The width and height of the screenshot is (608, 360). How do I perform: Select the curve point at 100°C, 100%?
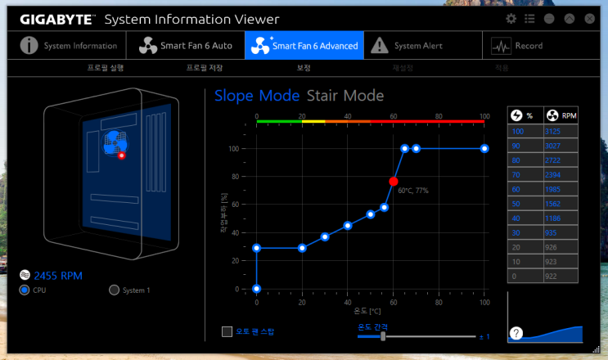click(x=484, y=148)
